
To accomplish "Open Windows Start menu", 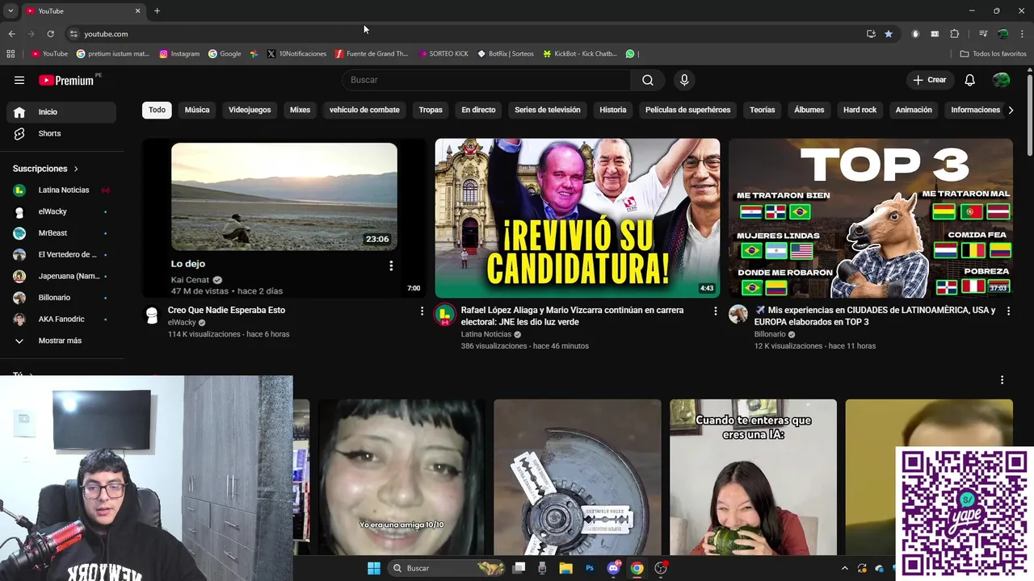I will coord(374,568).
